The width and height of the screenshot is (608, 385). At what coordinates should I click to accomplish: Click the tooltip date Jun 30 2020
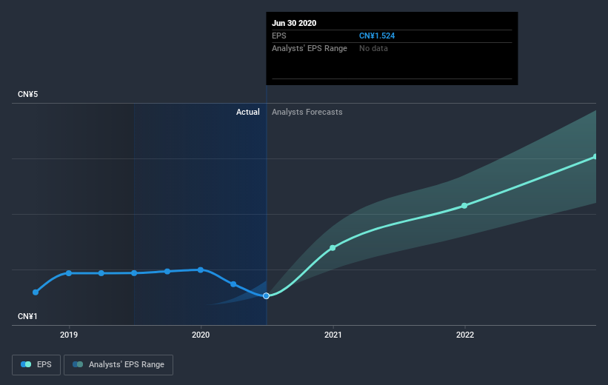click(294, 23)
